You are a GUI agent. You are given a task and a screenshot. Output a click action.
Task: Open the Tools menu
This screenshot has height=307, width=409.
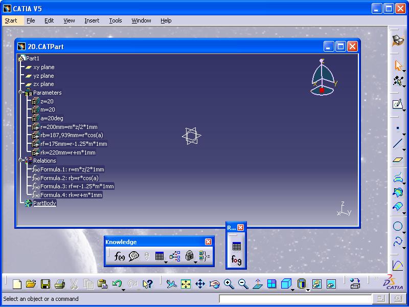pos(116,20)
